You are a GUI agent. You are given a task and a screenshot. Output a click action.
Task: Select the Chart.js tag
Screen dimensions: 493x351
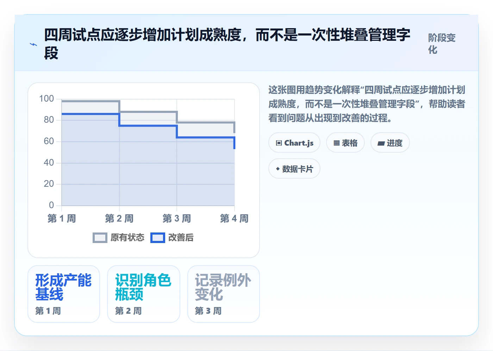(x=294, y=143)
